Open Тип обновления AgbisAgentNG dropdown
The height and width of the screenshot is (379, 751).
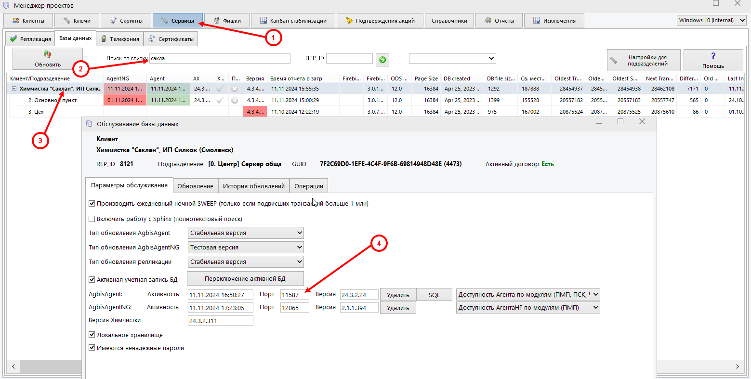coord(246,248)
